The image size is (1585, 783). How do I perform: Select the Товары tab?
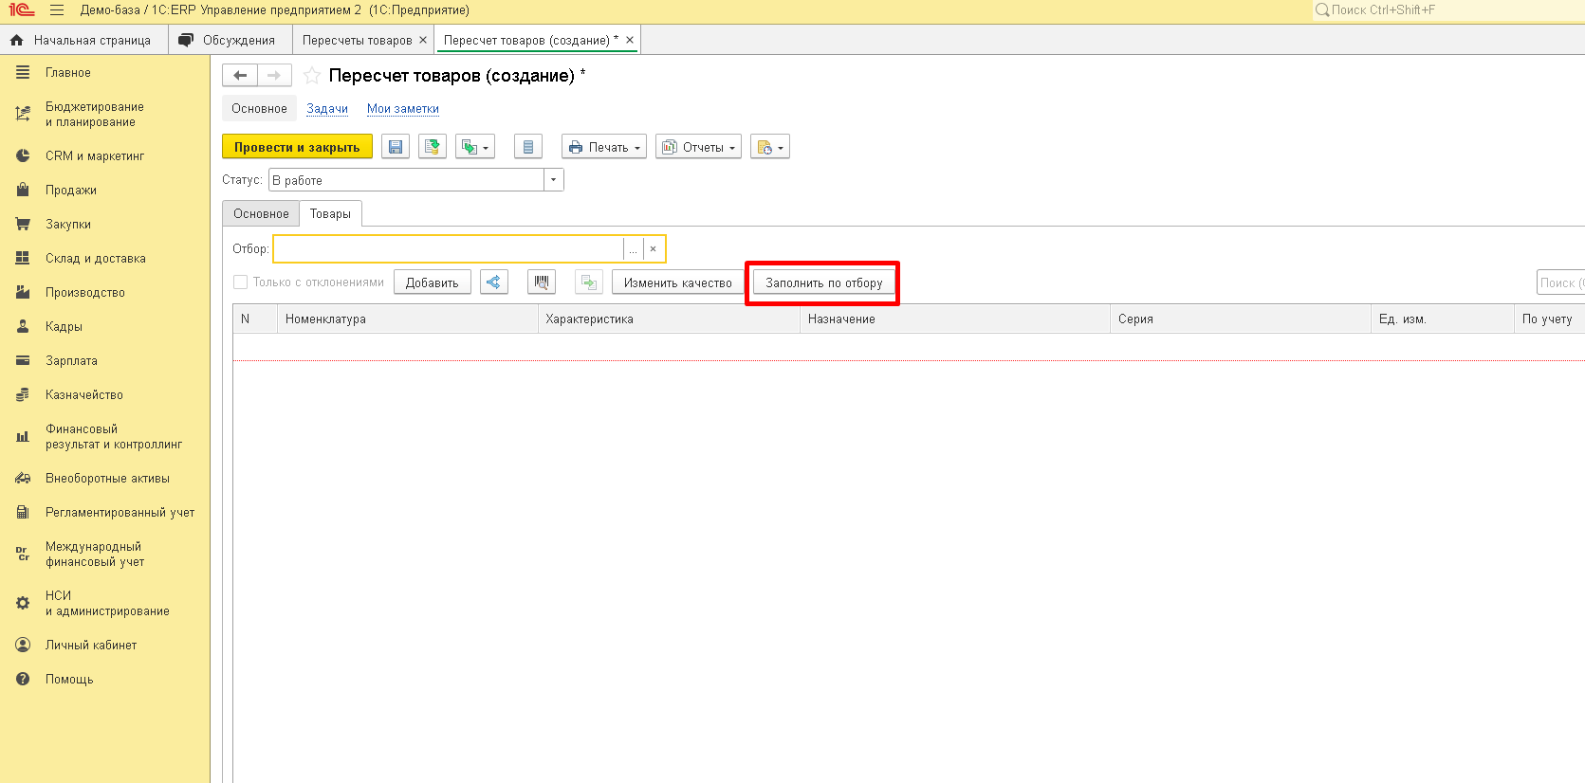click(330, 214)
